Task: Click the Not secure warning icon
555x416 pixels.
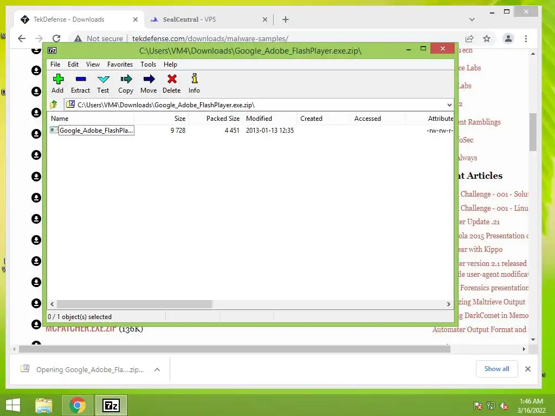Action: (x=78, y=38)
